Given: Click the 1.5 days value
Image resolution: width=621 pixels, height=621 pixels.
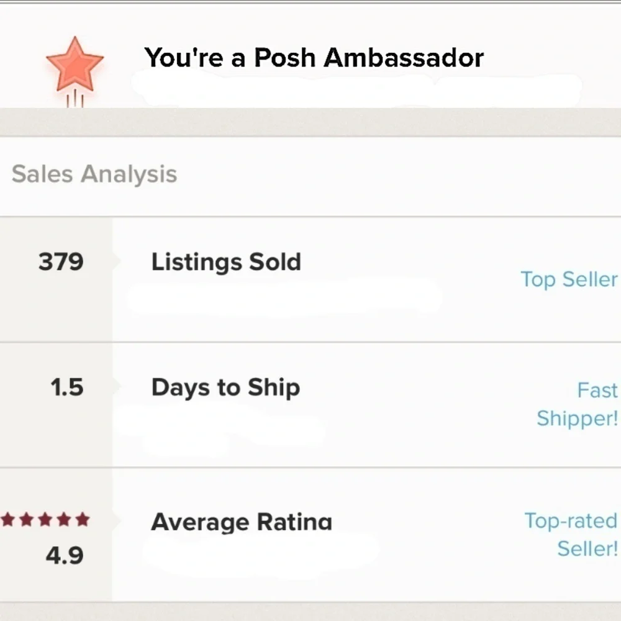Looking at the screenshot, I should pyautogui.click(x=67, y=387).
